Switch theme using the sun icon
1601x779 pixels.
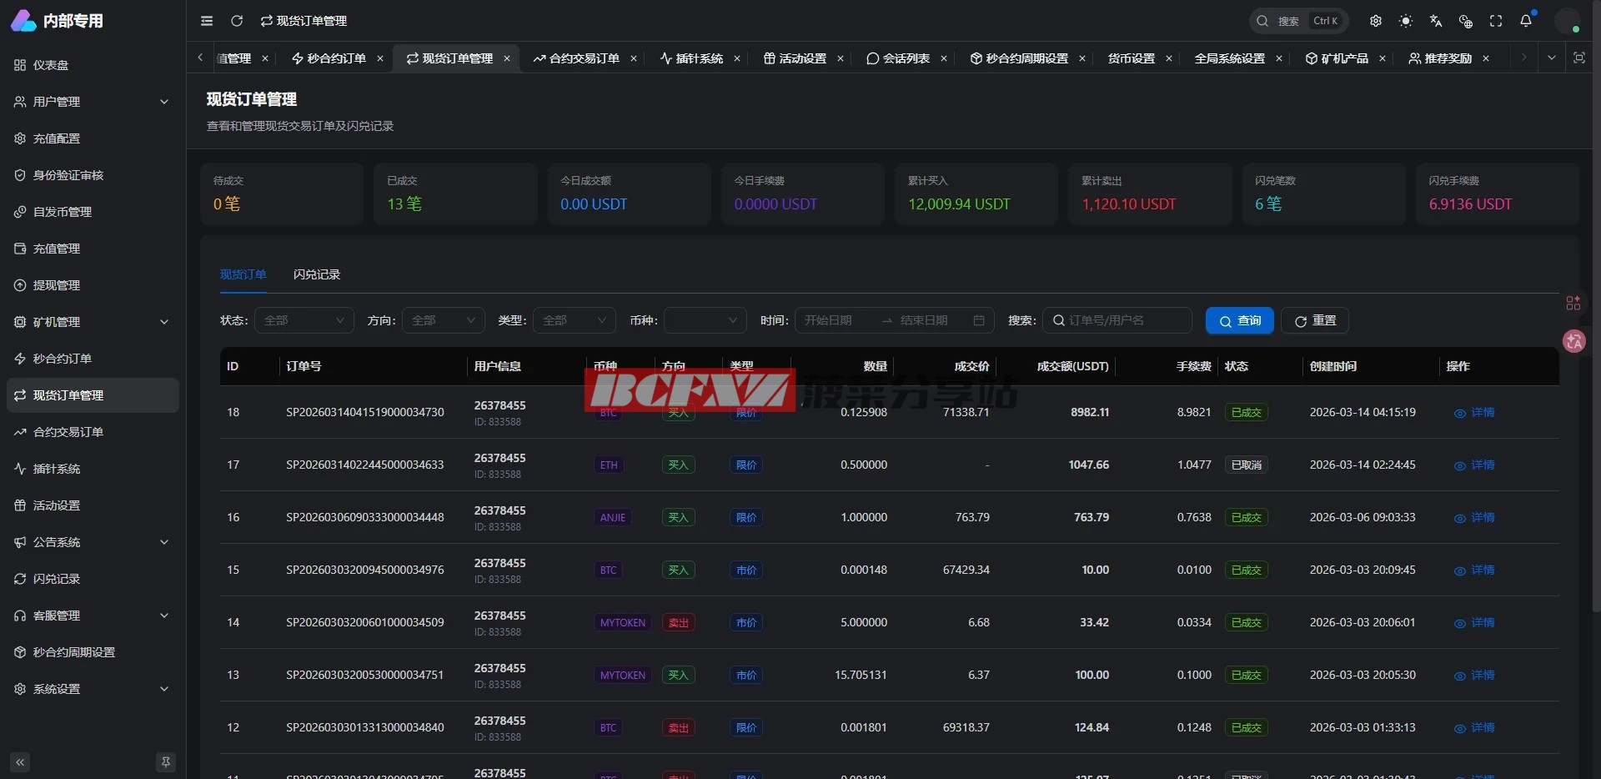pyautogui.click(x=1406, y=21)
